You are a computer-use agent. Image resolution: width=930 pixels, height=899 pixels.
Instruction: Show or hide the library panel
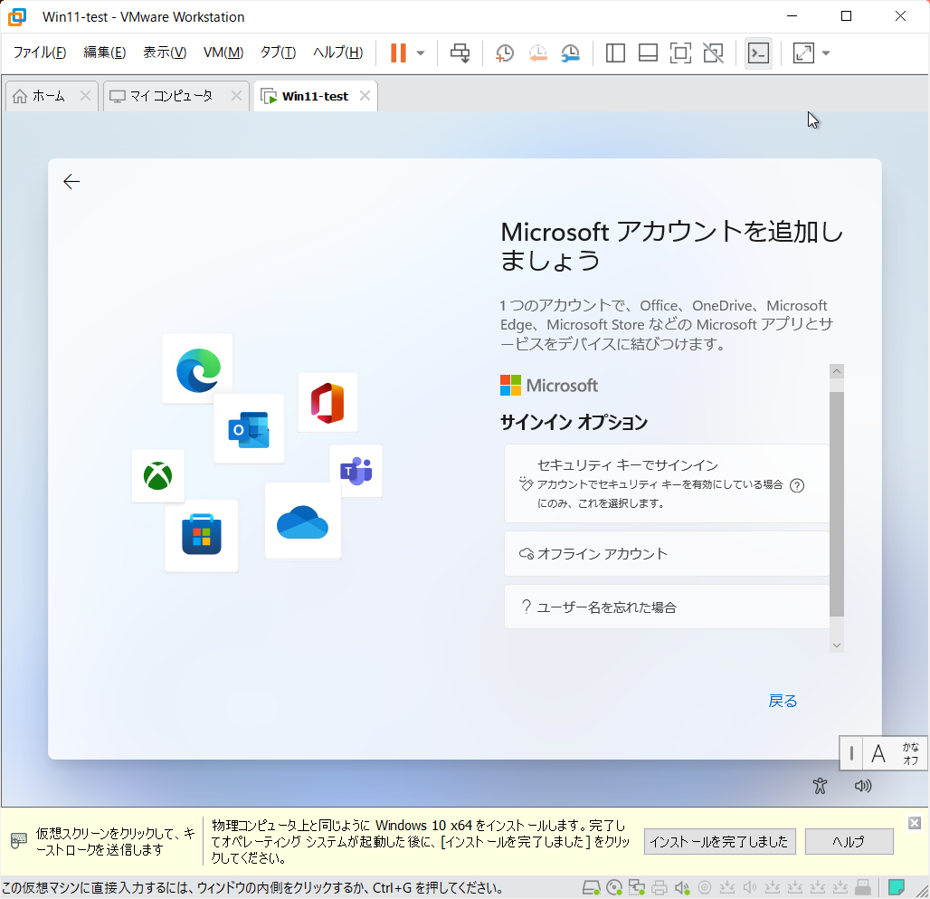[x=614, y=53]
